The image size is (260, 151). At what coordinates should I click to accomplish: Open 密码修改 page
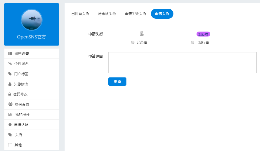click(32, 94)
